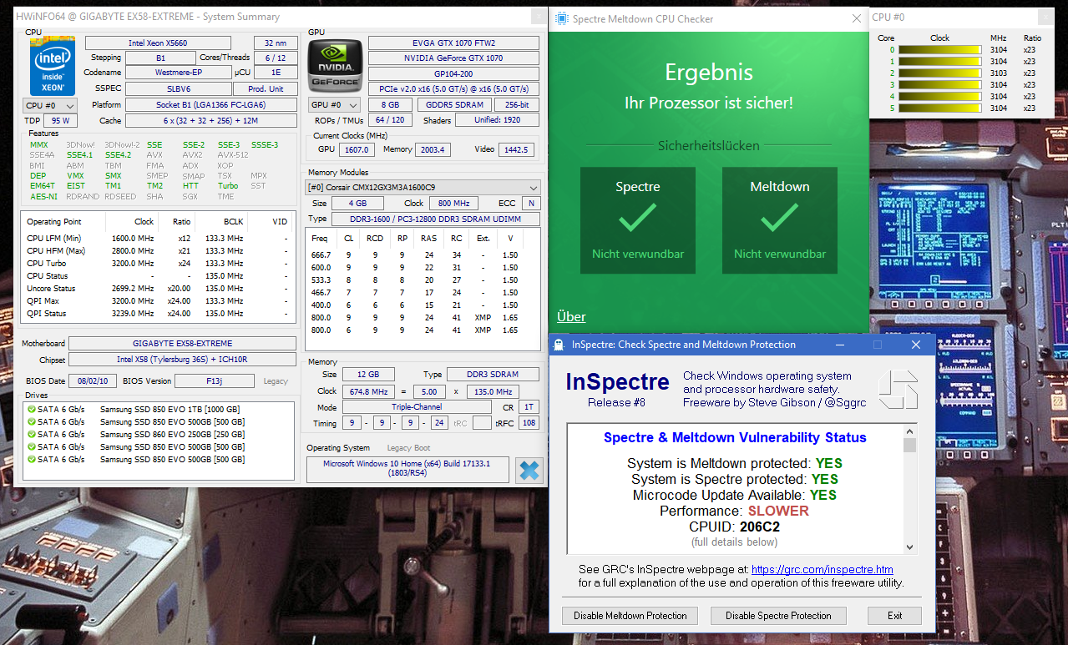The height and width of the screenshot is (645, 1068).
Task: Click the GPU clock 1607.0 value
Action: [x=357, y=150]
